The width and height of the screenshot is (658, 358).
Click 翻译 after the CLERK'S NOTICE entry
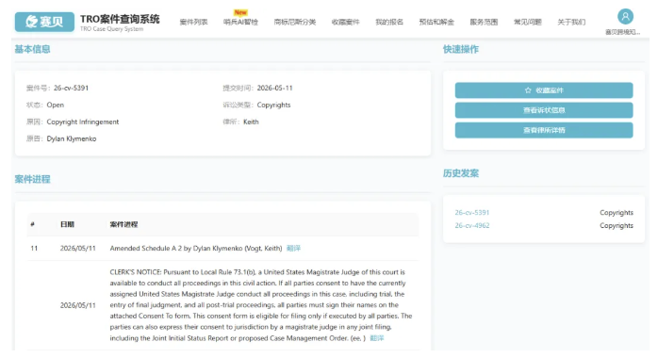[376, 338]
